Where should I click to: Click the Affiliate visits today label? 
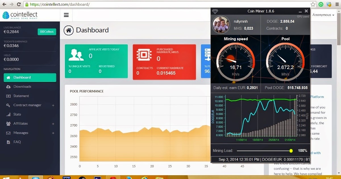pos(104,49)
